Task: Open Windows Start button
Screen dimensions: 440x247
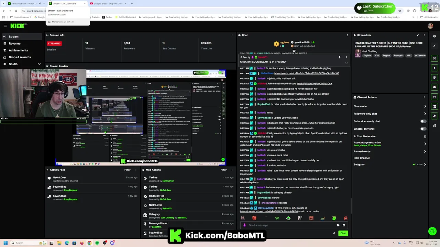Action: 5,243
